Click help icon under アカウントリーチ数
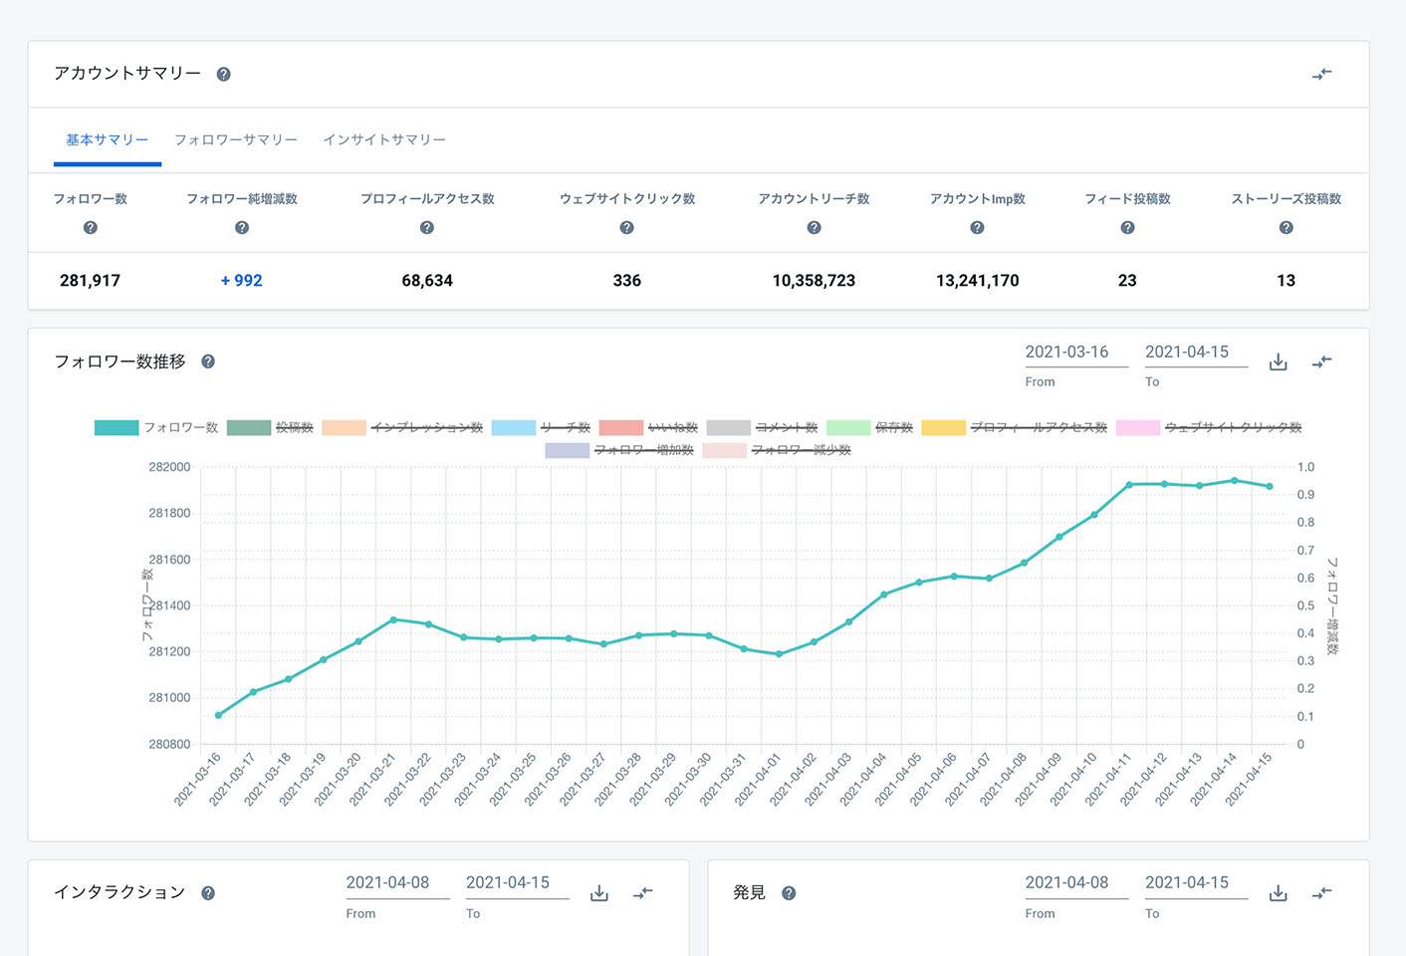 tap(814, 228)
